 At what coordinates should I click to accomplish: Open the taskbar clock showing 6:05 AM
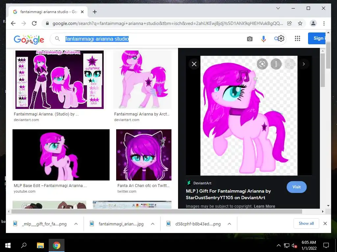(309, 245)
